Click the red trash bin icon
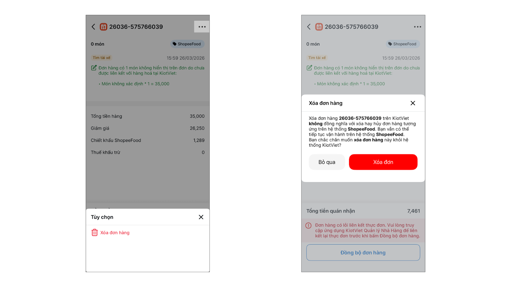This screenshot has height=287, width=511. point(95,232)
